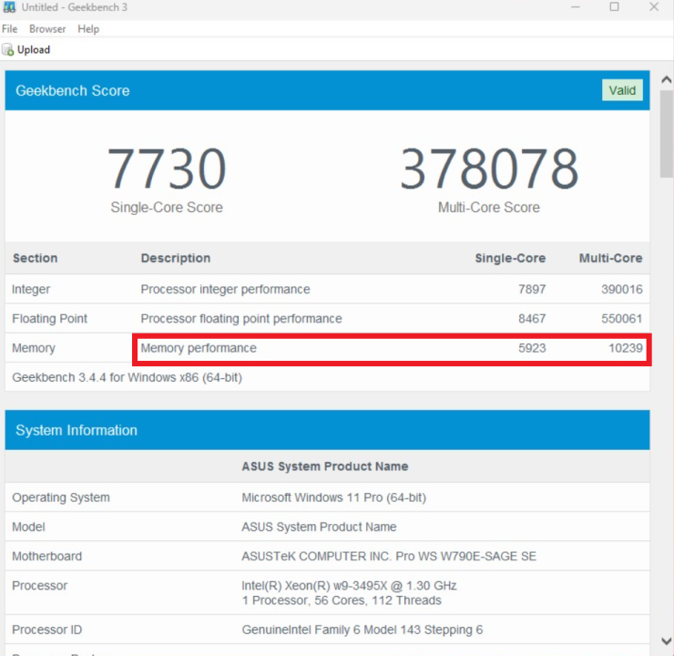This screenshot has height=656, width=674.
Task: Maximize the Geekbench 3 window
Action: pos(614,7)
